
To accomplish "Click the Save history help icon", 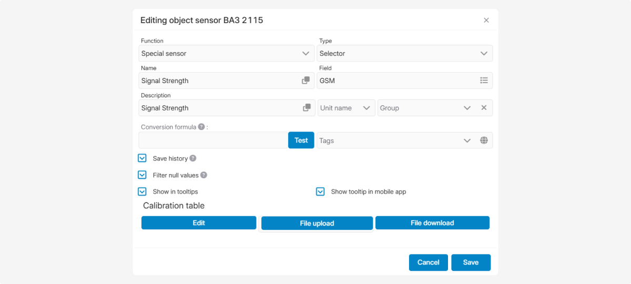I will tap(193, 158).
